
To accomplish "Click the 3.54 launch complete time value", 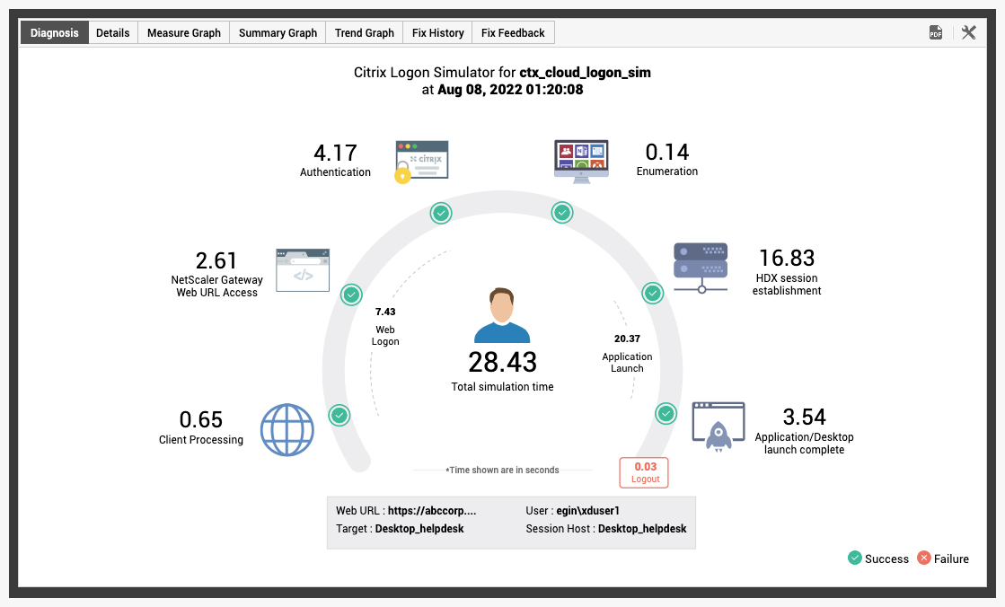I will coord(805,418).
